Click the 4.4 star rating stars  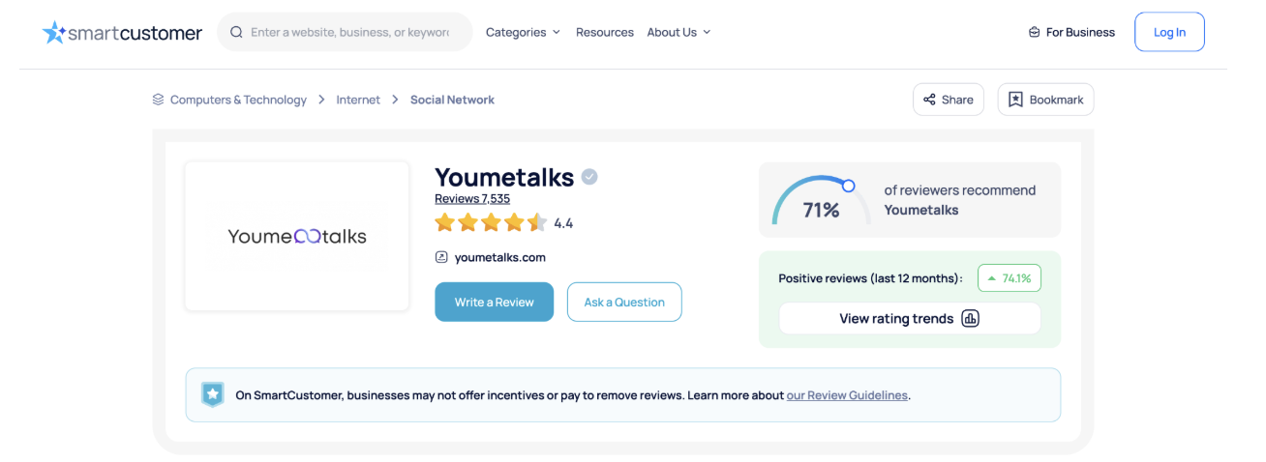(x=491, y=223)
